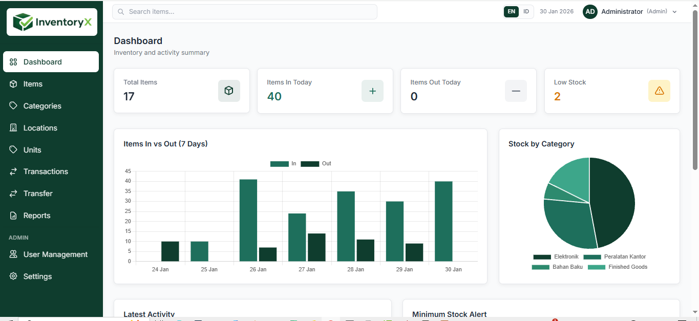This screenshot has width=699, height=321.
Task: Click the Low Stock warning triangle icon
Action: pos(659,91)
